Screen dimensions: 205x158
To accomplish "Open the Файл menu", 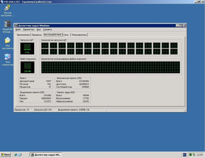I will click(x=18, y=29).
